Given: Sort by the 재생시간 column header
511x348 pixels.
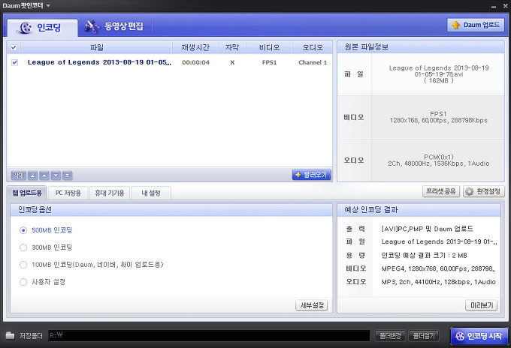Looking at the screenshot, I should [195, 47].
